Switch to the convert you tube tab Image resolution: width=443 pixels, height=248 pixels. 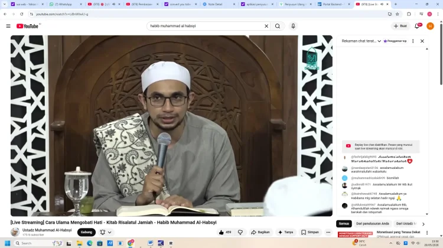pyautogui.click(x=180, y=4)
